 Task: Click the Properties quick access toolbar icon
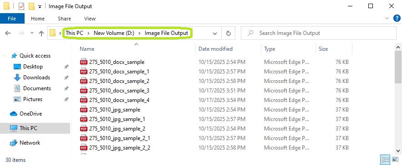(x=21, y=6)
